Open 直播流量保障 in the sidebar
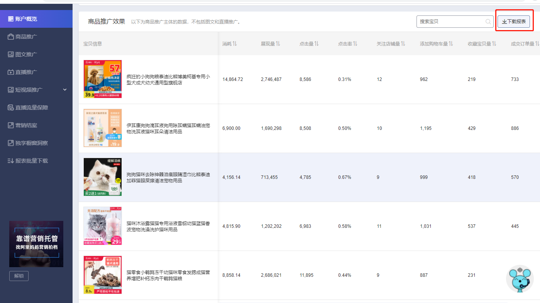This screenshot has height=303, width=540. click(x=36, y=108)
